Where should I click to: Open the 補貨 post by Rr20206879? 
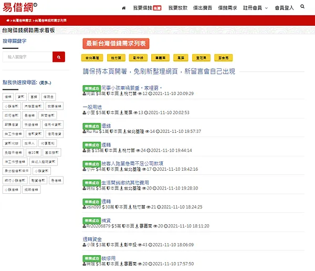coord(106,221)
